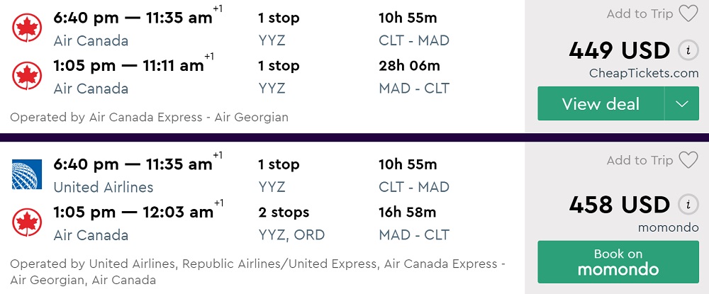Select the 449 USD price
709x294 pixels.
(x=619, y=50)
